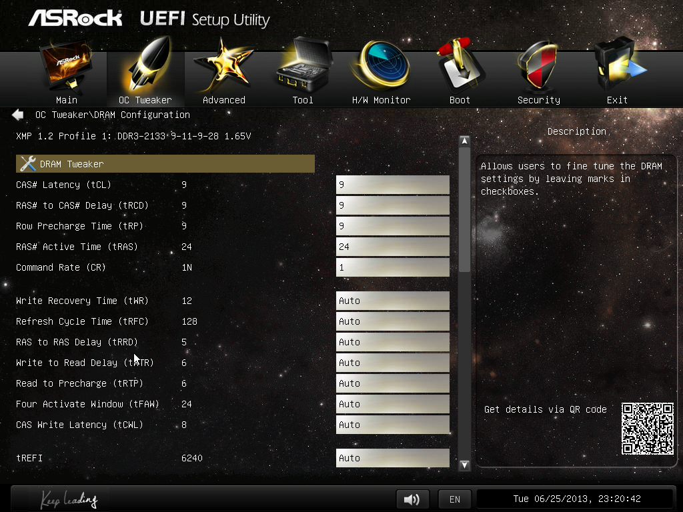Open the tREFI Auto field

[x=392, y=458]
